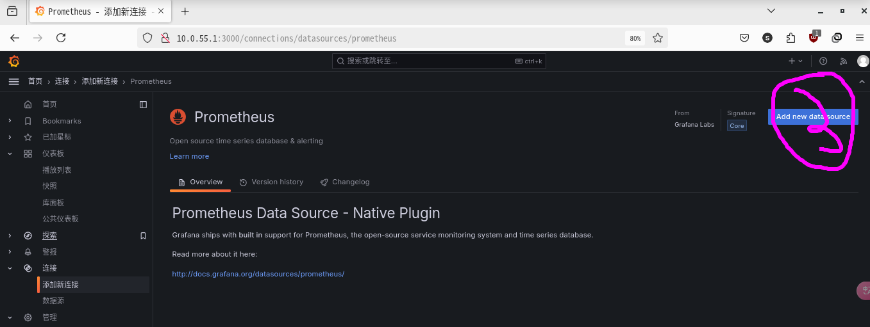Open Firefox application menu
The width and height of the screenshot is (870, 327).
tap(859, 38)
